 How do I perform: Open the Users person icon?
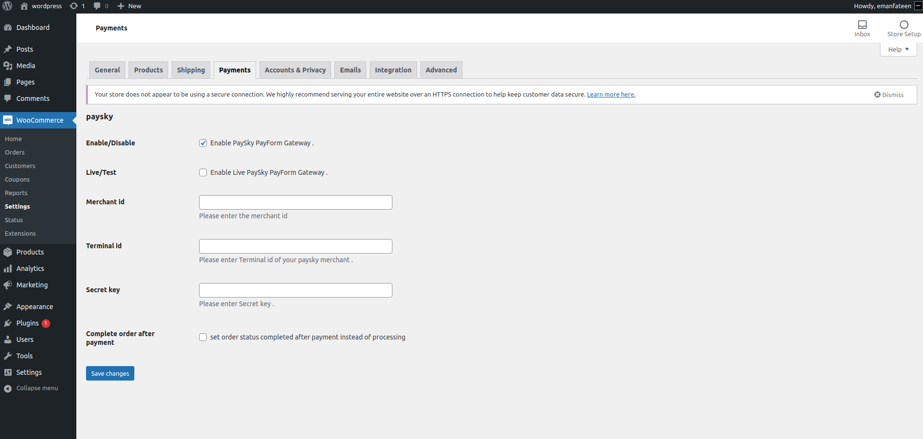click(8, 340)
